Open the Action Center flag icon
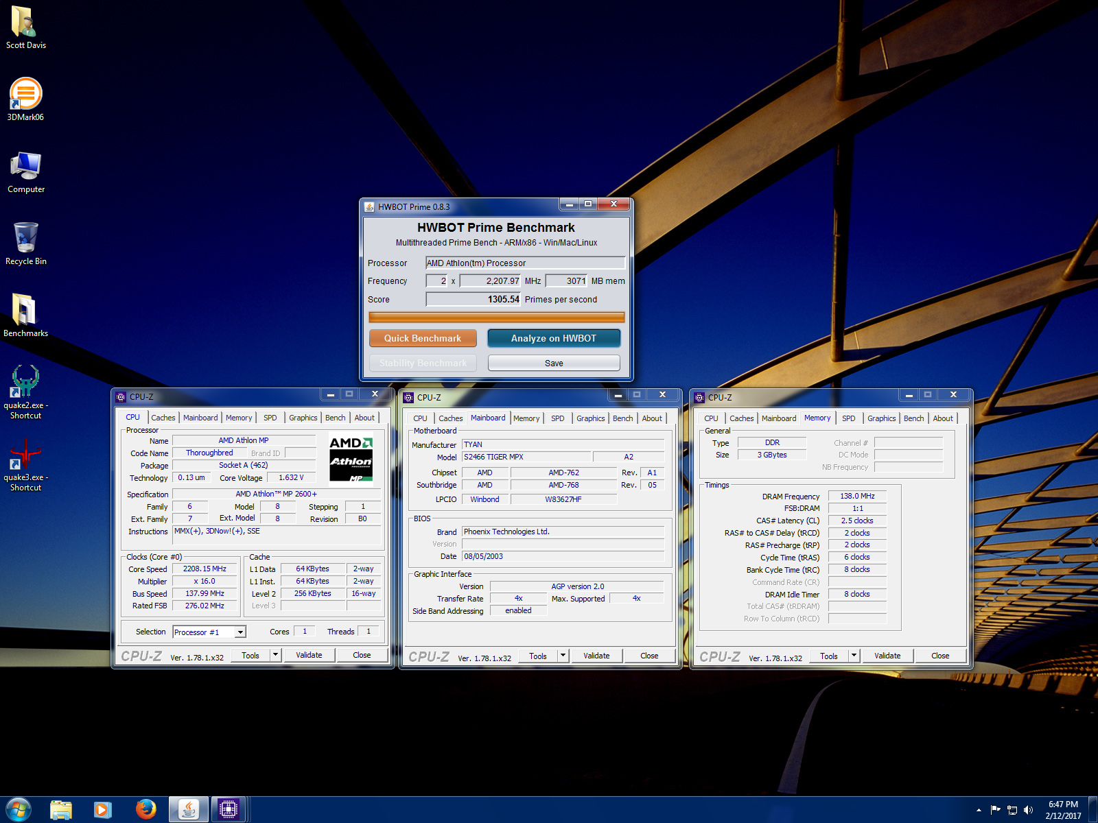This screenshot has width=1098, height=823. [995, 810]
